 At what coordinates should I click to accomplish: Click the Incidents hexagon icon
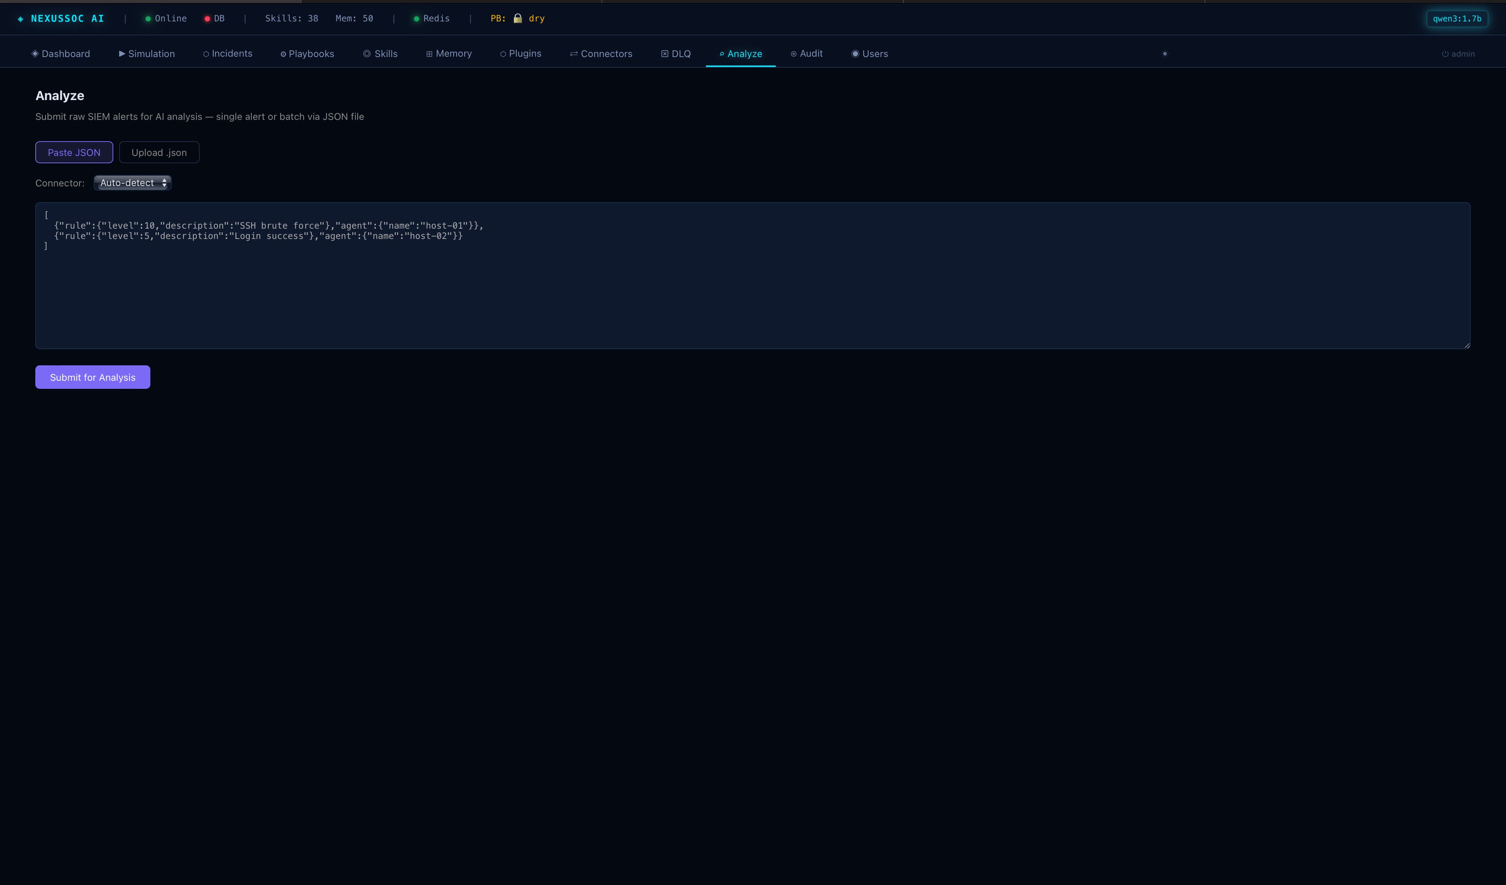pyautogui.click(x=206, y=54)
